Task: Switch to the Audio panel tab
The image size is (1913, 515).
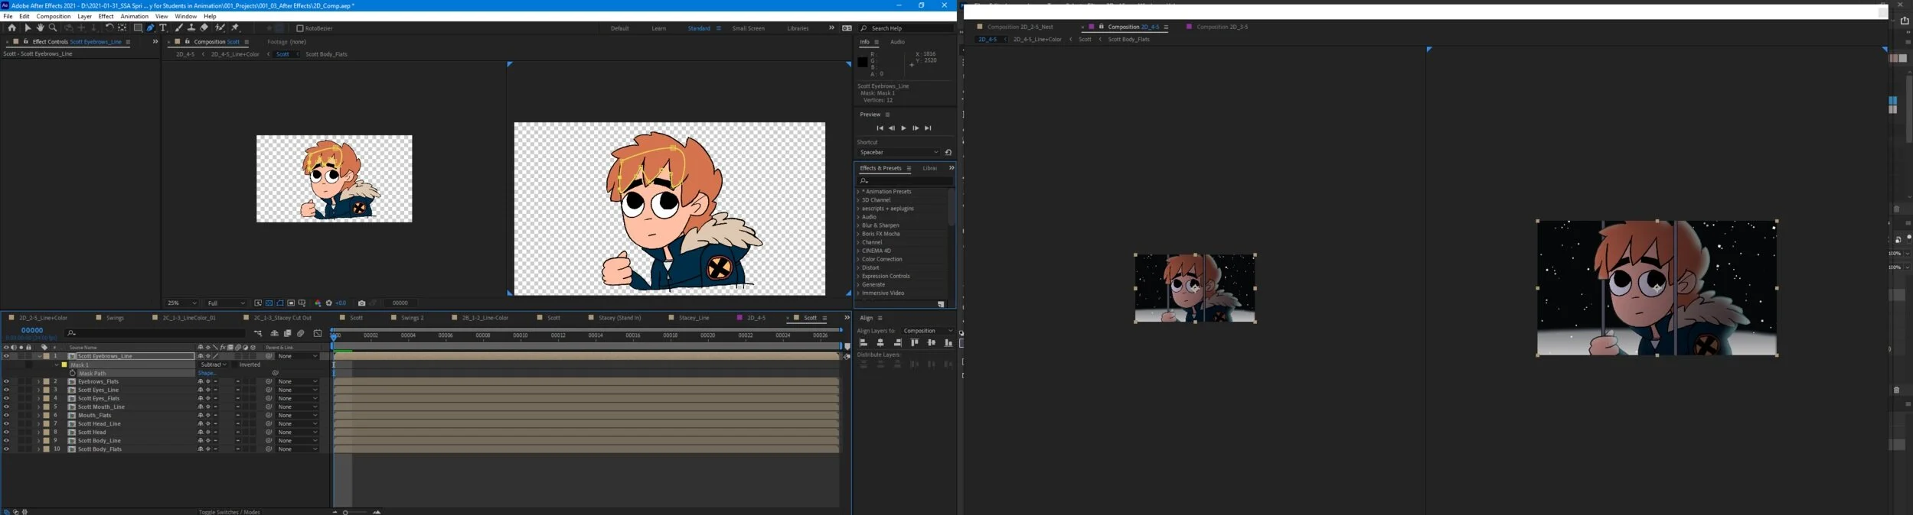Action: point(897,42)
